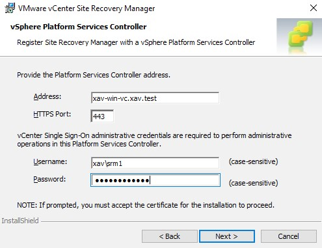Click the vSphere Platform Services Controller heading
The image size is (322, 248).
(x=79, y=27)
